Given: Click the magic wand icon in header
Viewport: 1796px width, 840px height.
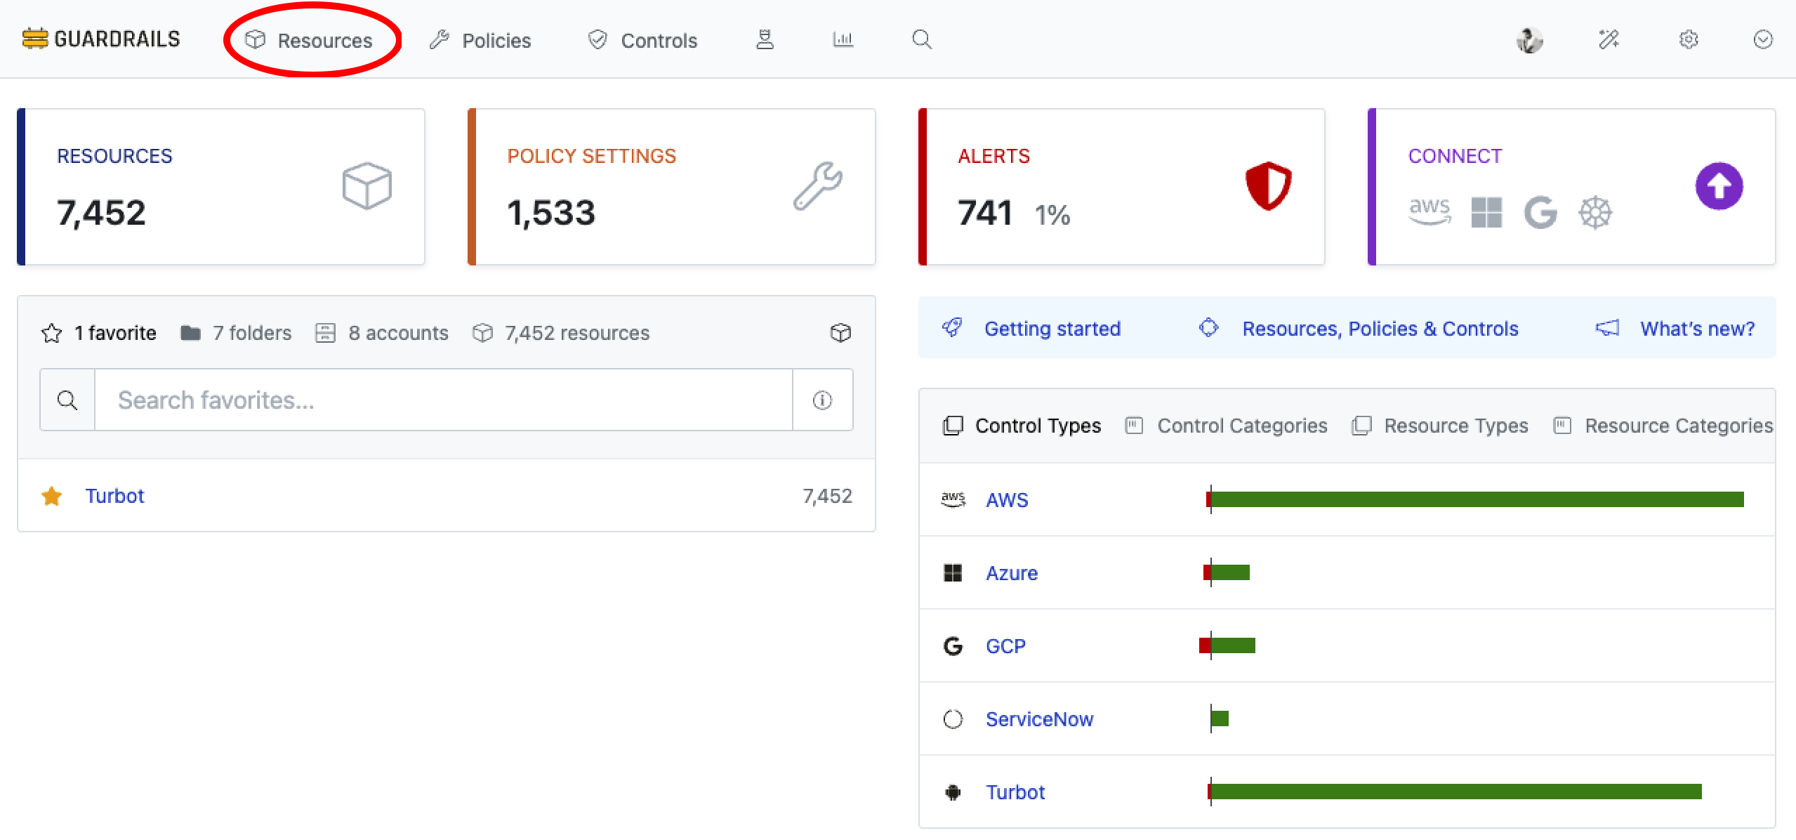Looking at the screenshot, I should pyautogui.click(x=1609, y=39).
